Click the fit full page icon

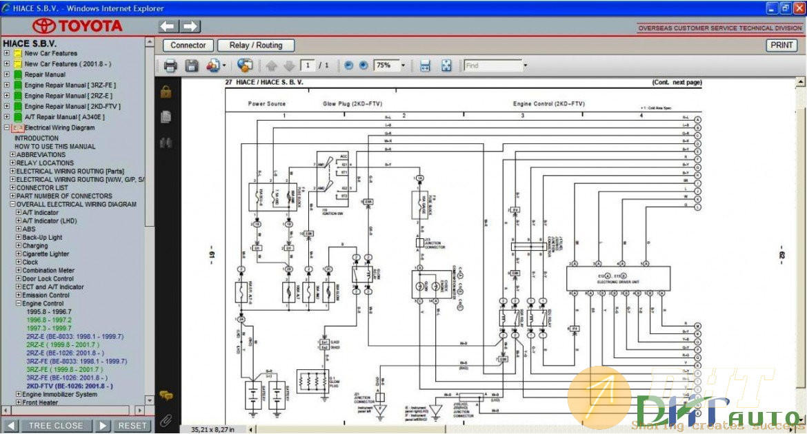(446, 65)
